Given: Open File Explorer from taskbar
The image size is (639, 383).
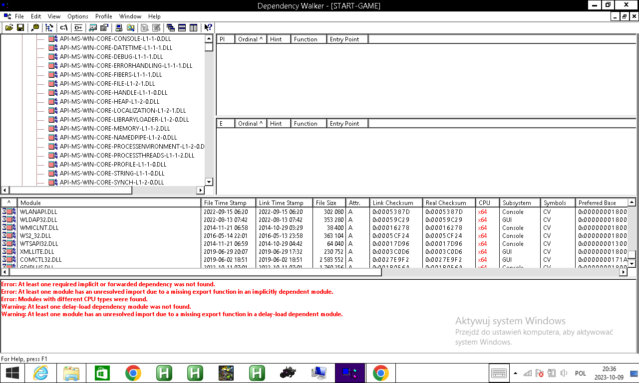Looking at the screenshot, I should [71, 373].
